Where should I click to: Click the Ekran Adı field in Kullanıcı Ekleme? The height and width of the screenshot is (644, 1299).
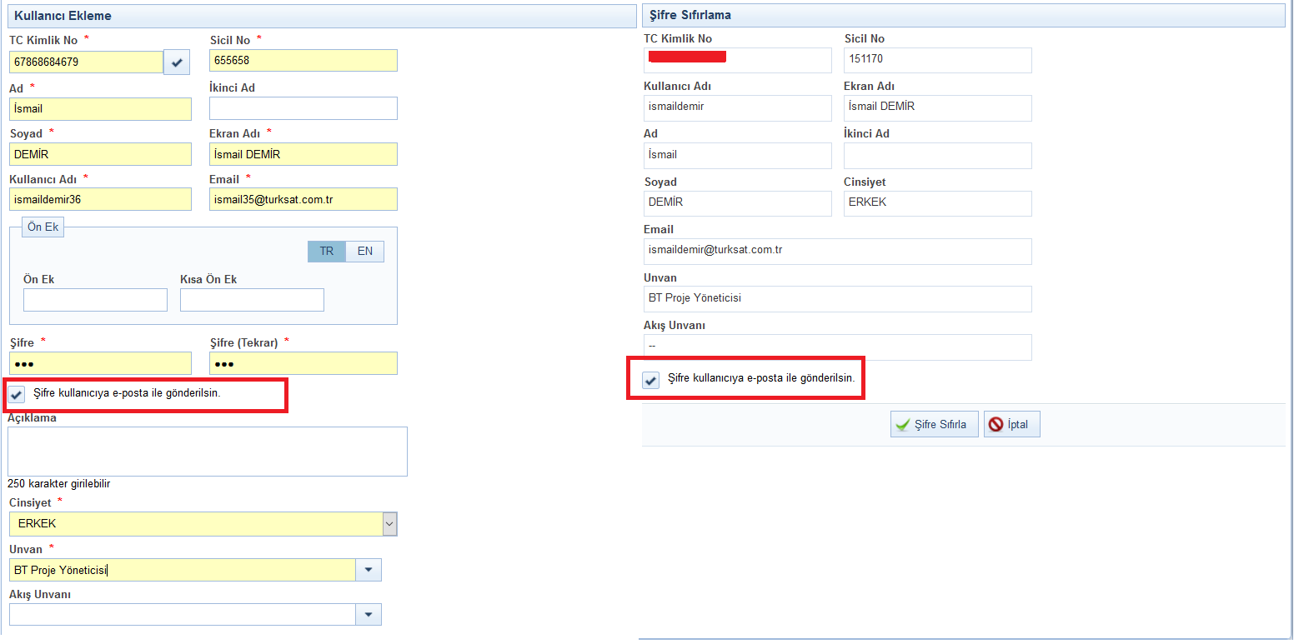(x=303, y=154)
